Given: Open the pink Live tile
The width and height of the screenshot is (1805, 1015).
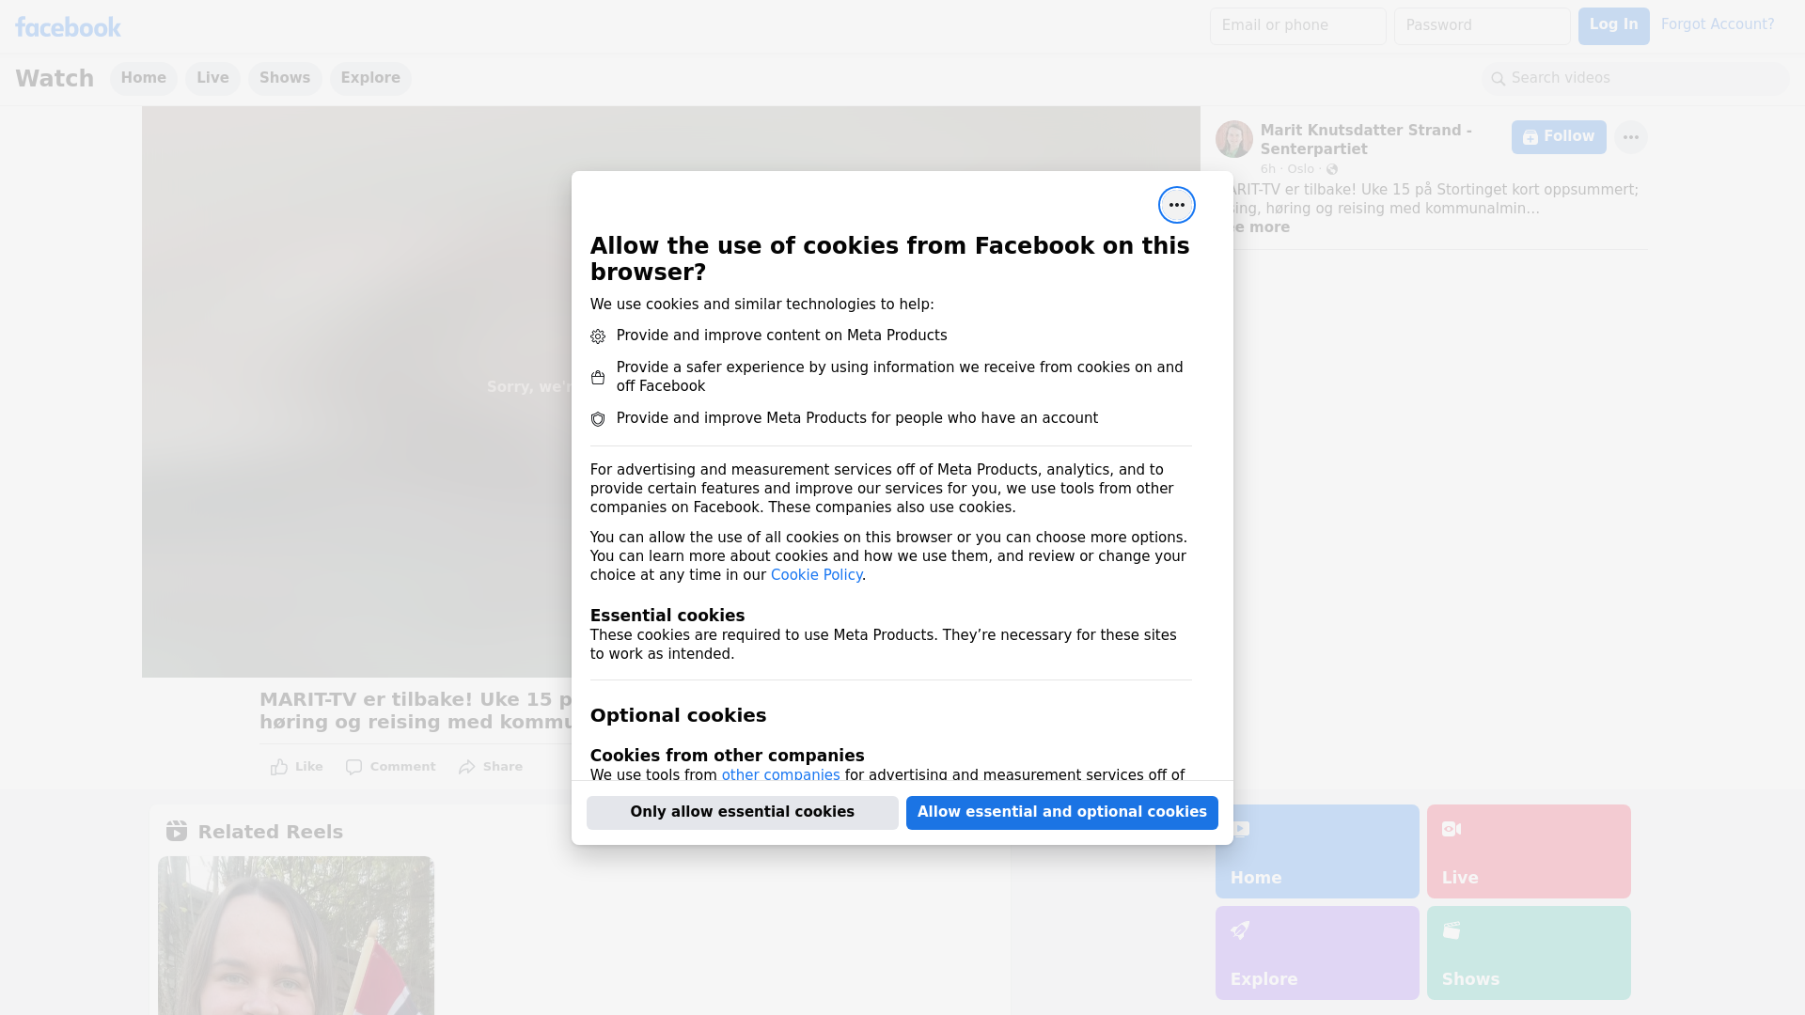Looking at the screenshot, I should (x=1529, y=851).
